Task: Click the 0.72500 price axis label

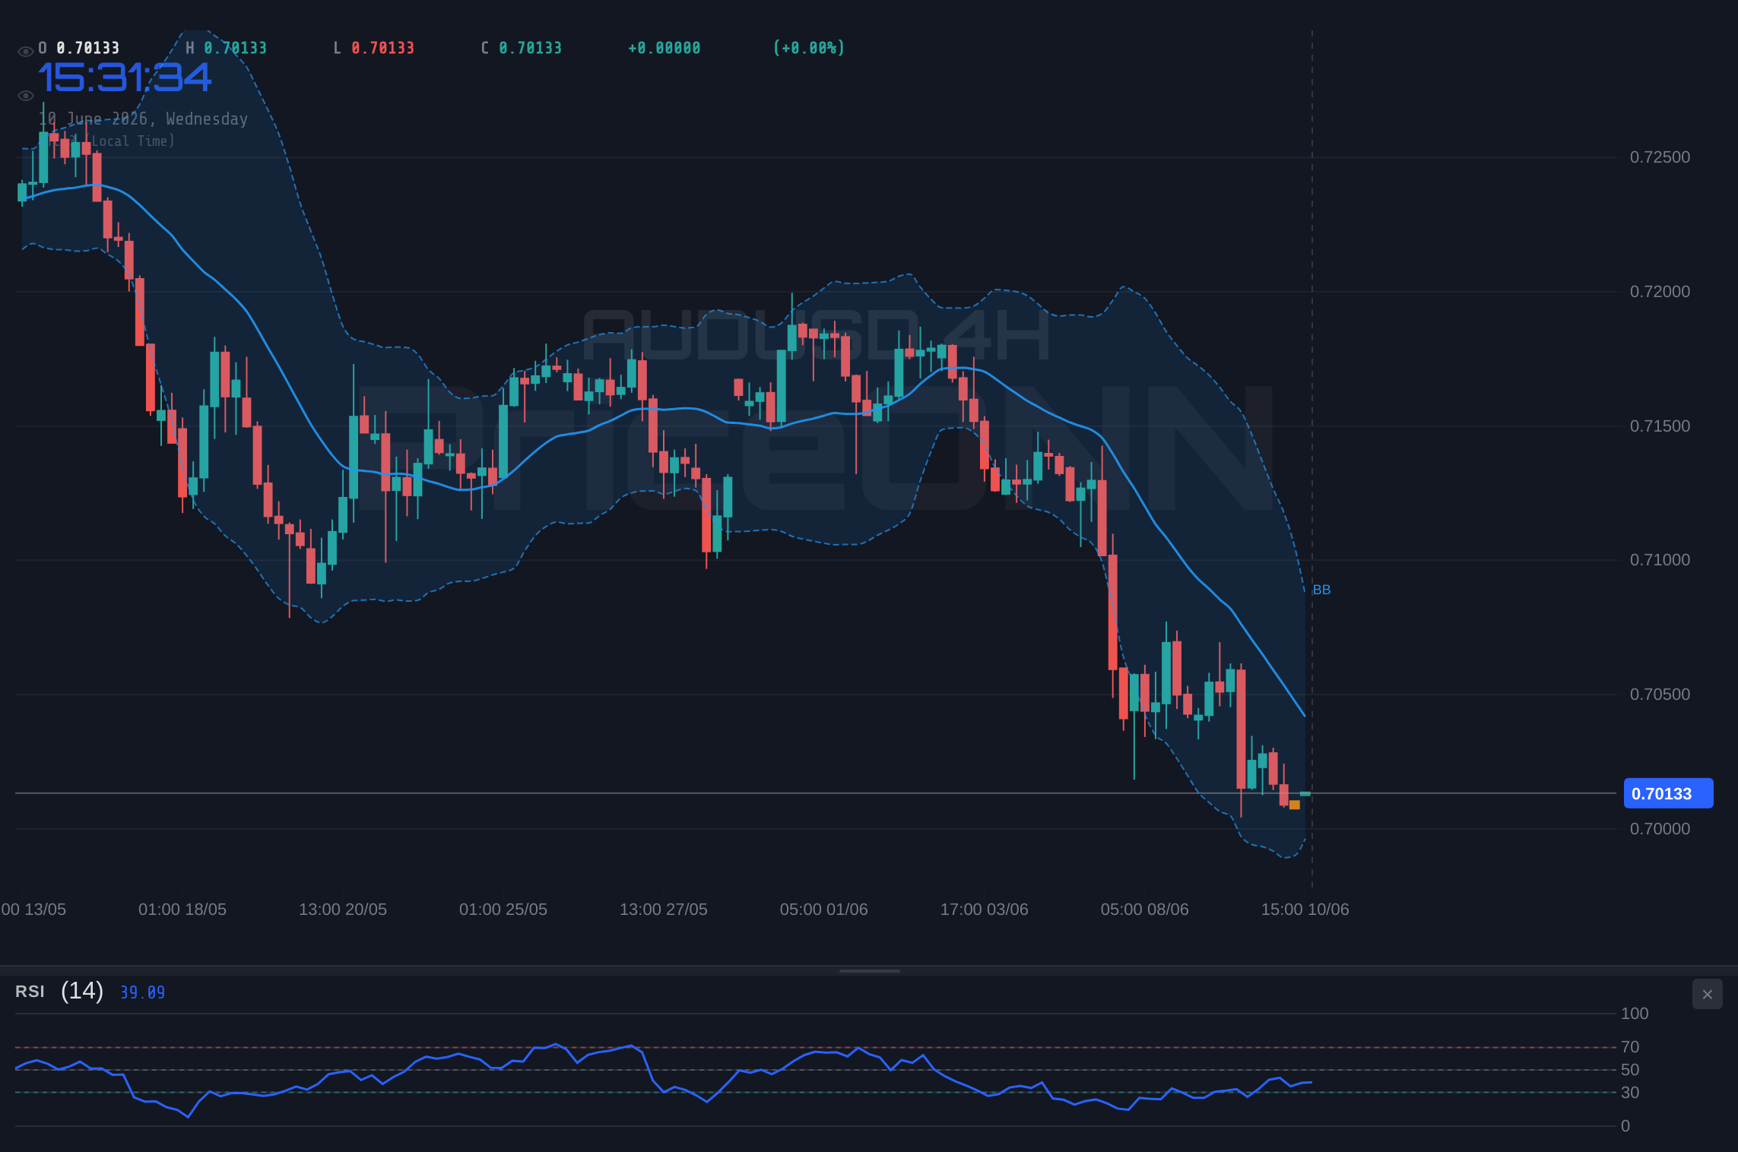Action: pyautogui.click(x=1660, y=157)
